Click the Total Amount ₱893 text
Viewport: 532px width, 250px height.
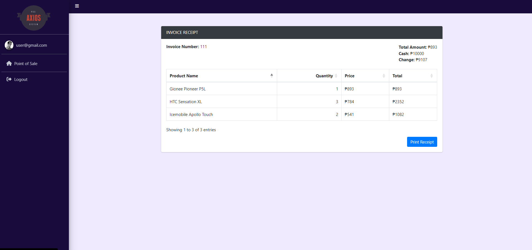pyautogui.click(x=418, y=47)
